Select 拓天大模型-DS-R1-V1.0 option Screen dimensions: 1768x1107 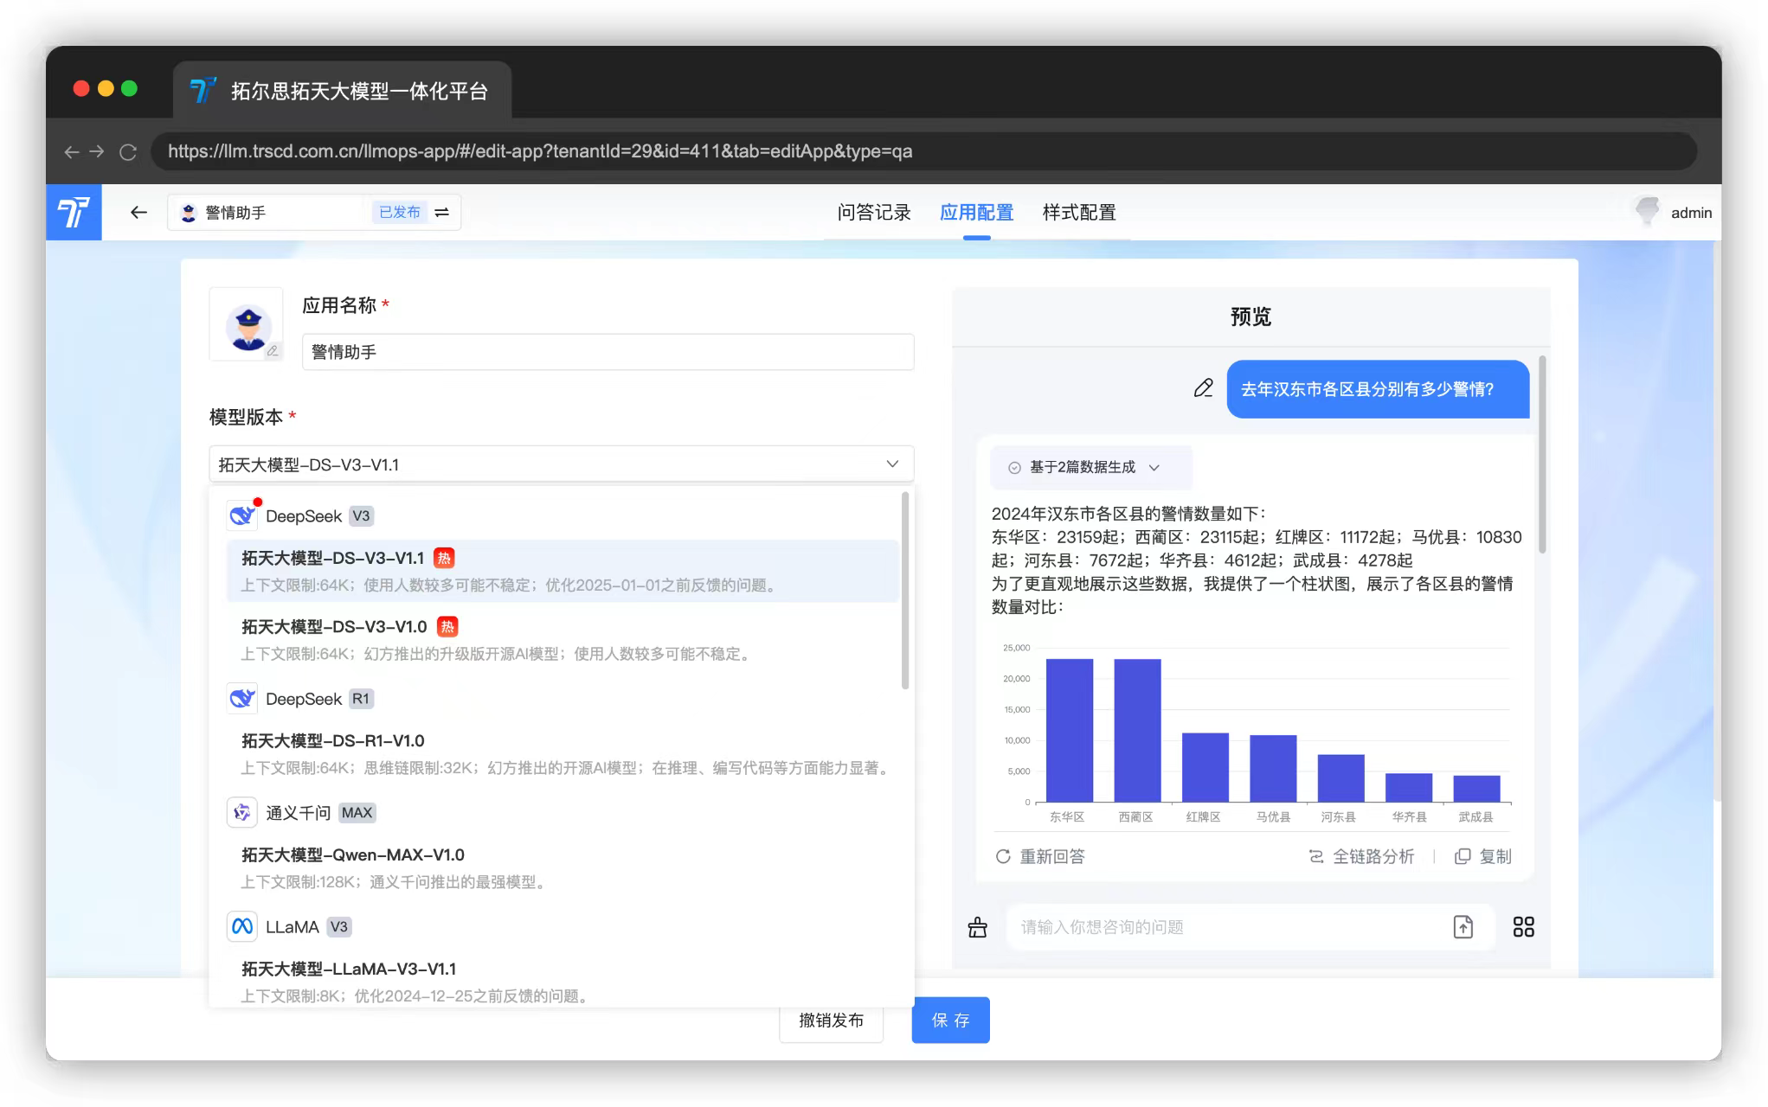pyautogui.click(x=332, y=741)
